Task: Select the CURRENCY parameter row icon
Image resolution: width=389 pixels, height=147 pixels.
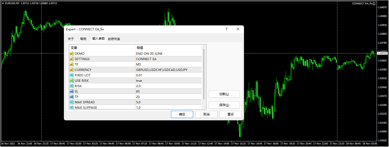Action: click(72, 70)
